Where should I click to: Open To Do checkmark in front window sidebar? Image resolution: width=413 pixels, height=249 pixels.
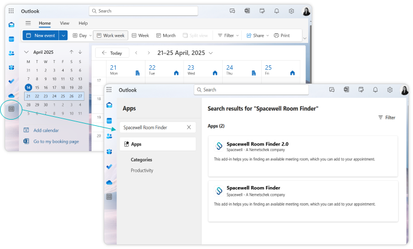(x=109, y=167)
